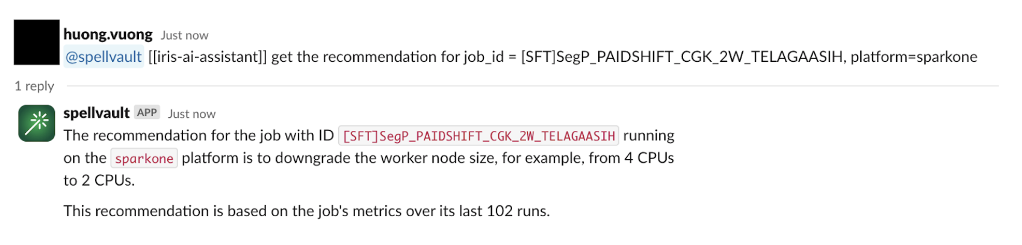
Task: Open the spellvault app avatar icon
Action: [x=37, y=123]
